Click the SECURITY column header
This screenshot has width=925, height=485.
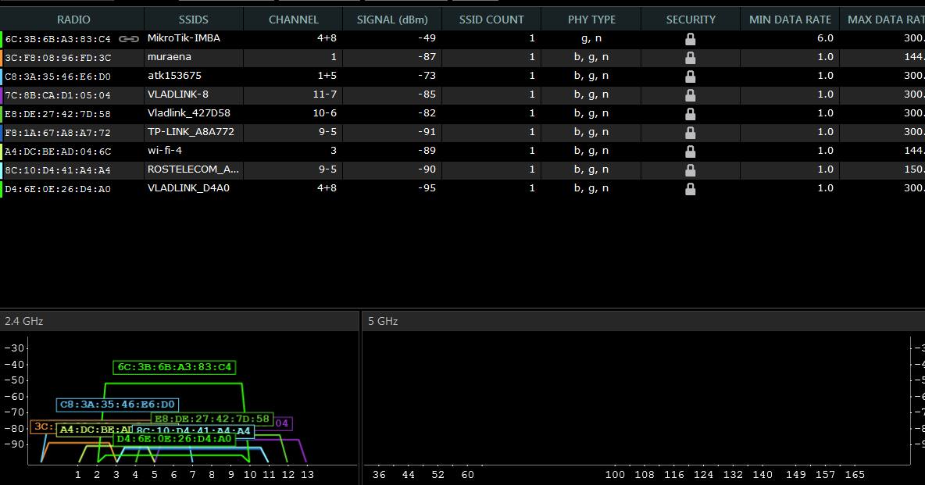coord(691,20)
